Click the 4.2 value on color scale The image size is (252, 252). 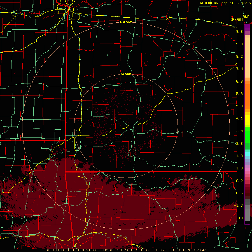click(x=239, y=119)
